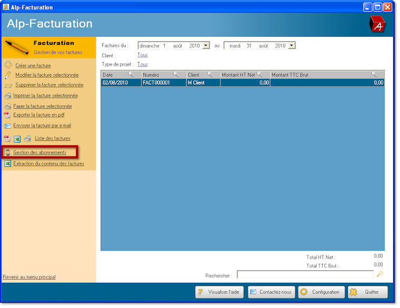400x308 pixels.
Task: Click the Tous link next to Client
Action: 142,55
